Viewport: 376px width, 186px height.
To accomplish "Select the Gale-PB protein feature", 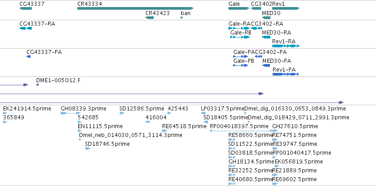I will (x=240, y=65).
